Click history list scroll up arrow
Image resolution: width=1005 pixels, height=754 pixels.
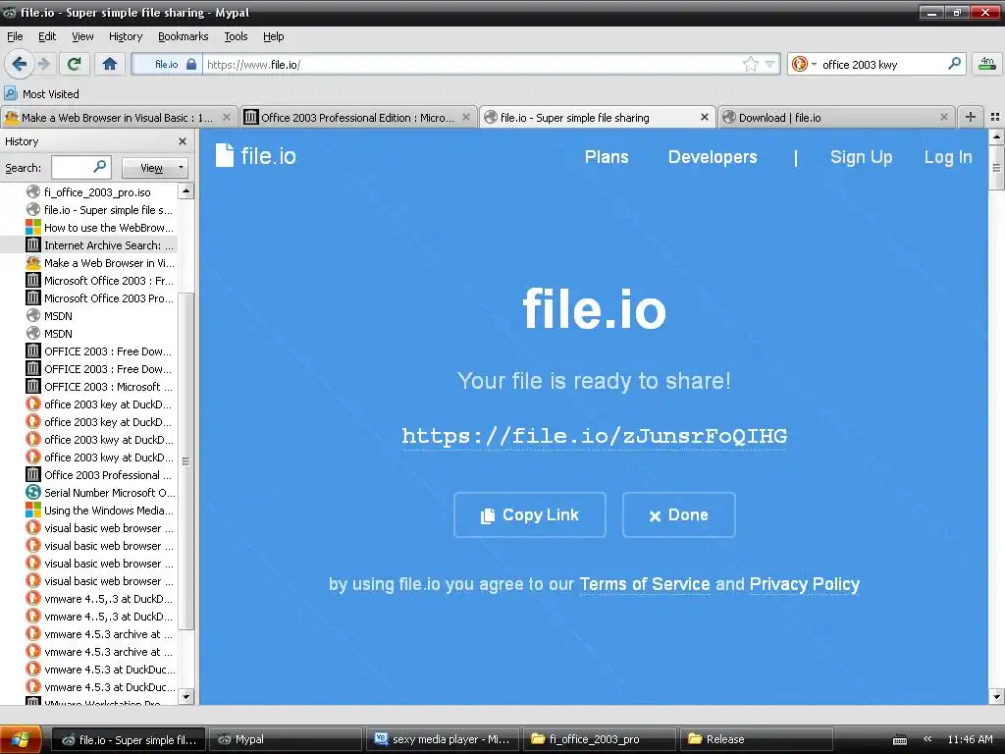click(186, 191)
